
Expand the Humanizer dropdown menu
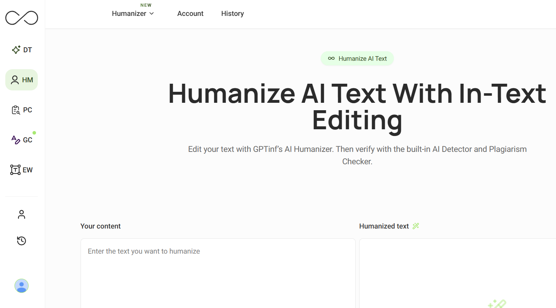(133, 13)
